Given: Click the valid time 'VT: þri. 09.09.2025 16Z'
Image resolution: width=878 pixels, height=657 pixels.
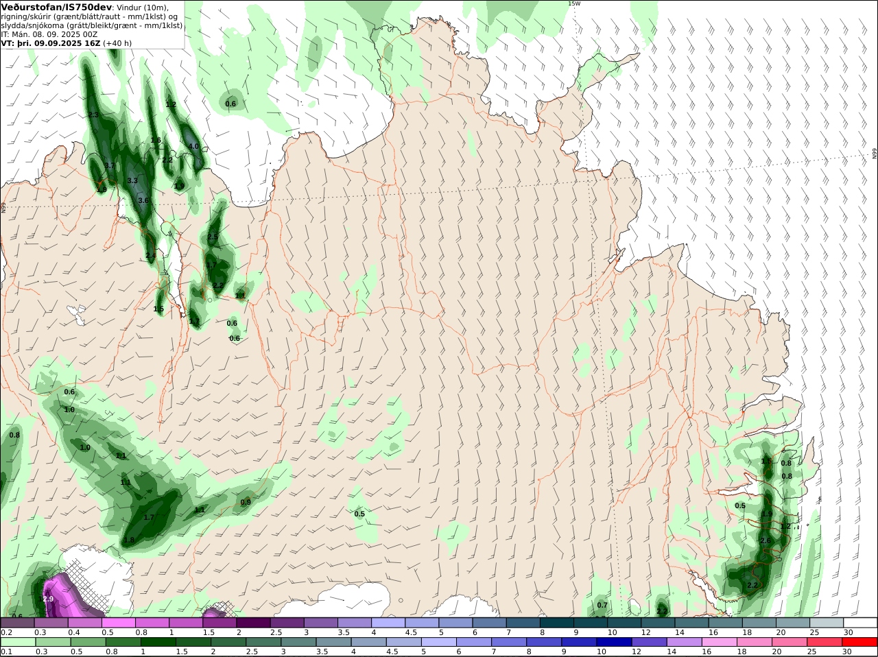Looking at the screenshot, I should click(51, 43).
